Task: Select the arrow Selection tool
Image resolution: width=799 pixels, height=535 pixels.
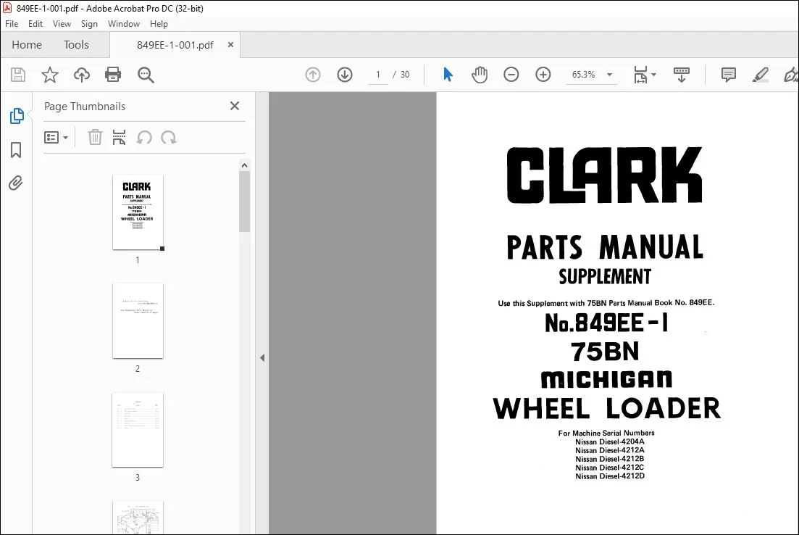Action: [x=448, y=75]
